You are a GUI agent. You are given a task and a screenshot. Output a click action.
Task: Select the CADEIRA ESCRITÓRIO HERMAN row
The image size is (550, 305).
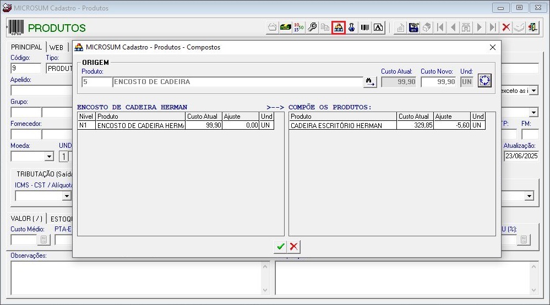point(342,125)
